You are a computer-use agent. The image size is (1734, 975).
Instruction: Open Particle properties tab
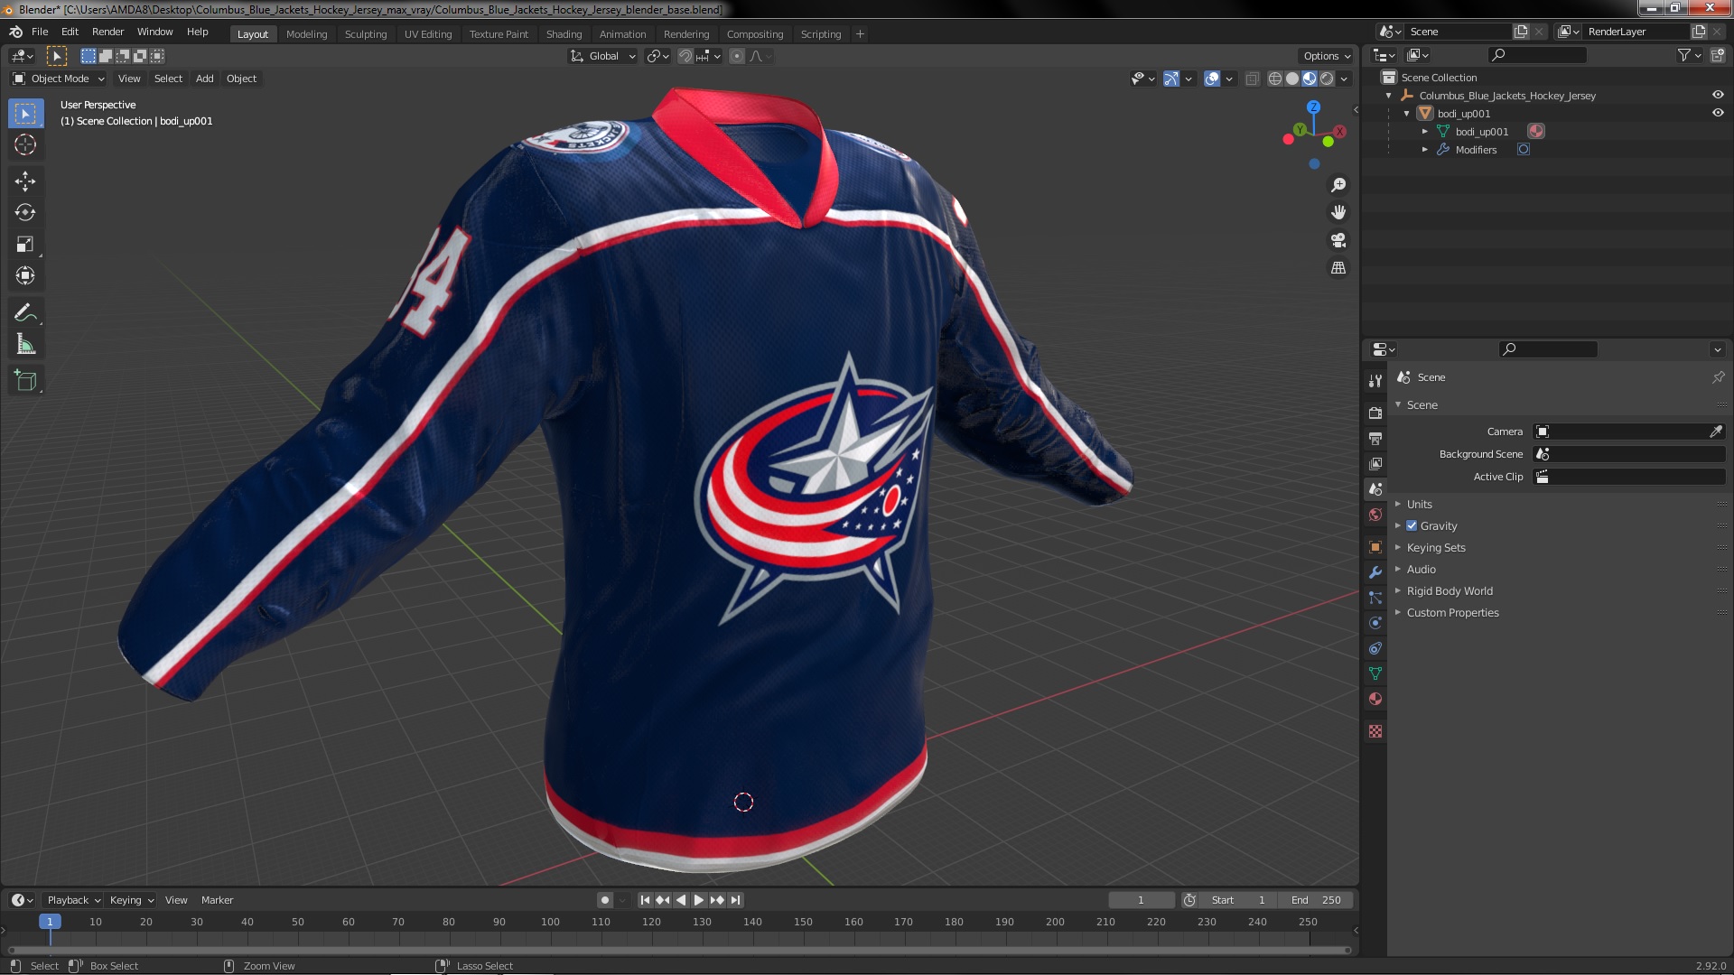point(1375,598)
